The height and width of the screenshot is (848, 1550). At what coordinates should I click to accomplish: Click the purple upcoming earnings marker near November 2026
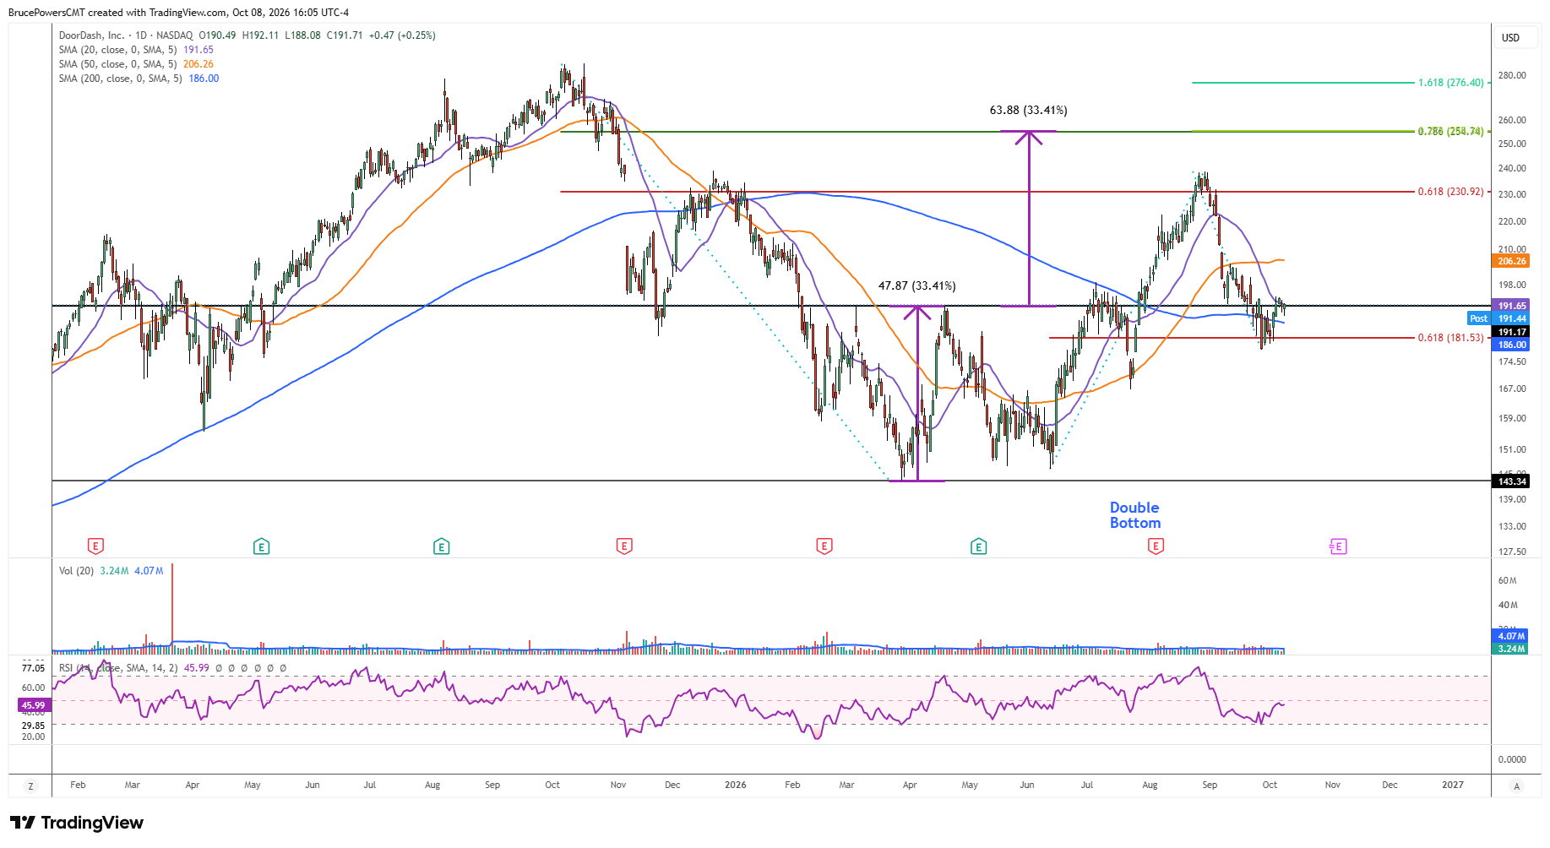tap(1337, 546)
